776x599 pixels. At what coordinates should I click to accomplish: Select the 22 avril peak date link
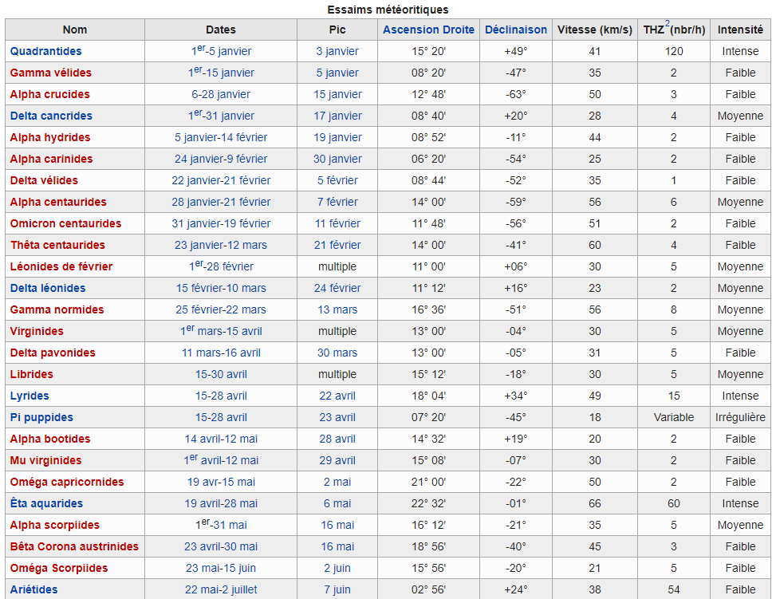[x=337, y=396]
